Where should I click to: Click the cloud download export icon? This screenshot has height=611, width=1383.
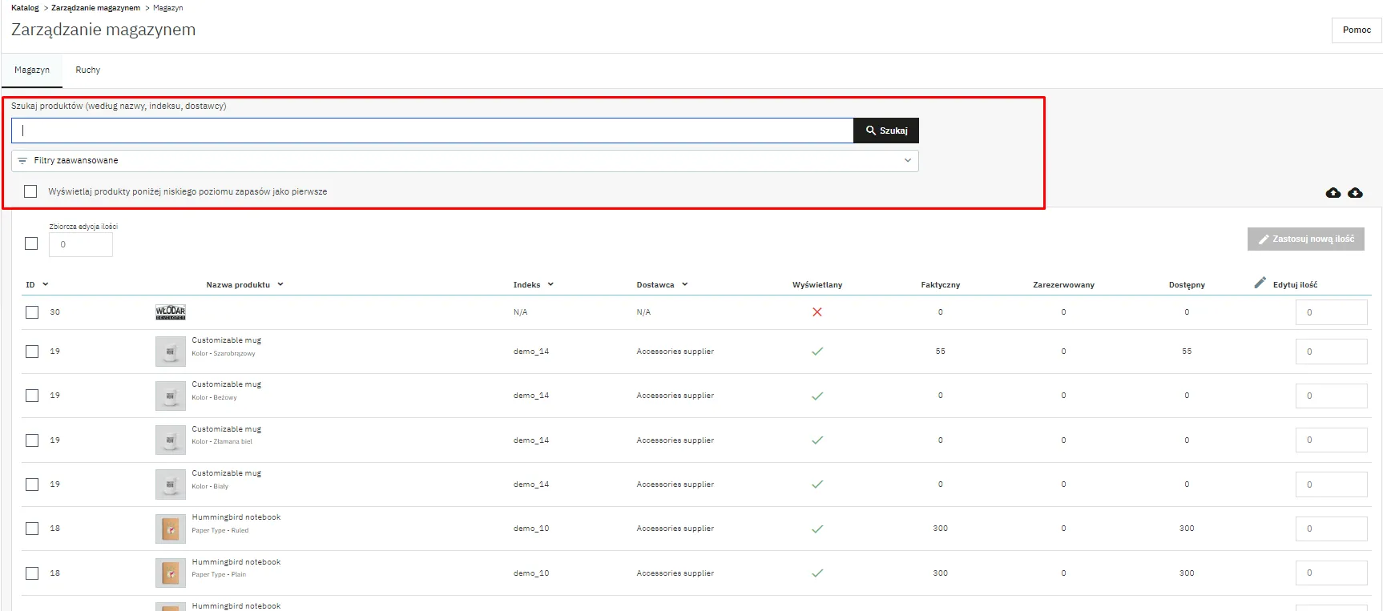point(1355,193)
